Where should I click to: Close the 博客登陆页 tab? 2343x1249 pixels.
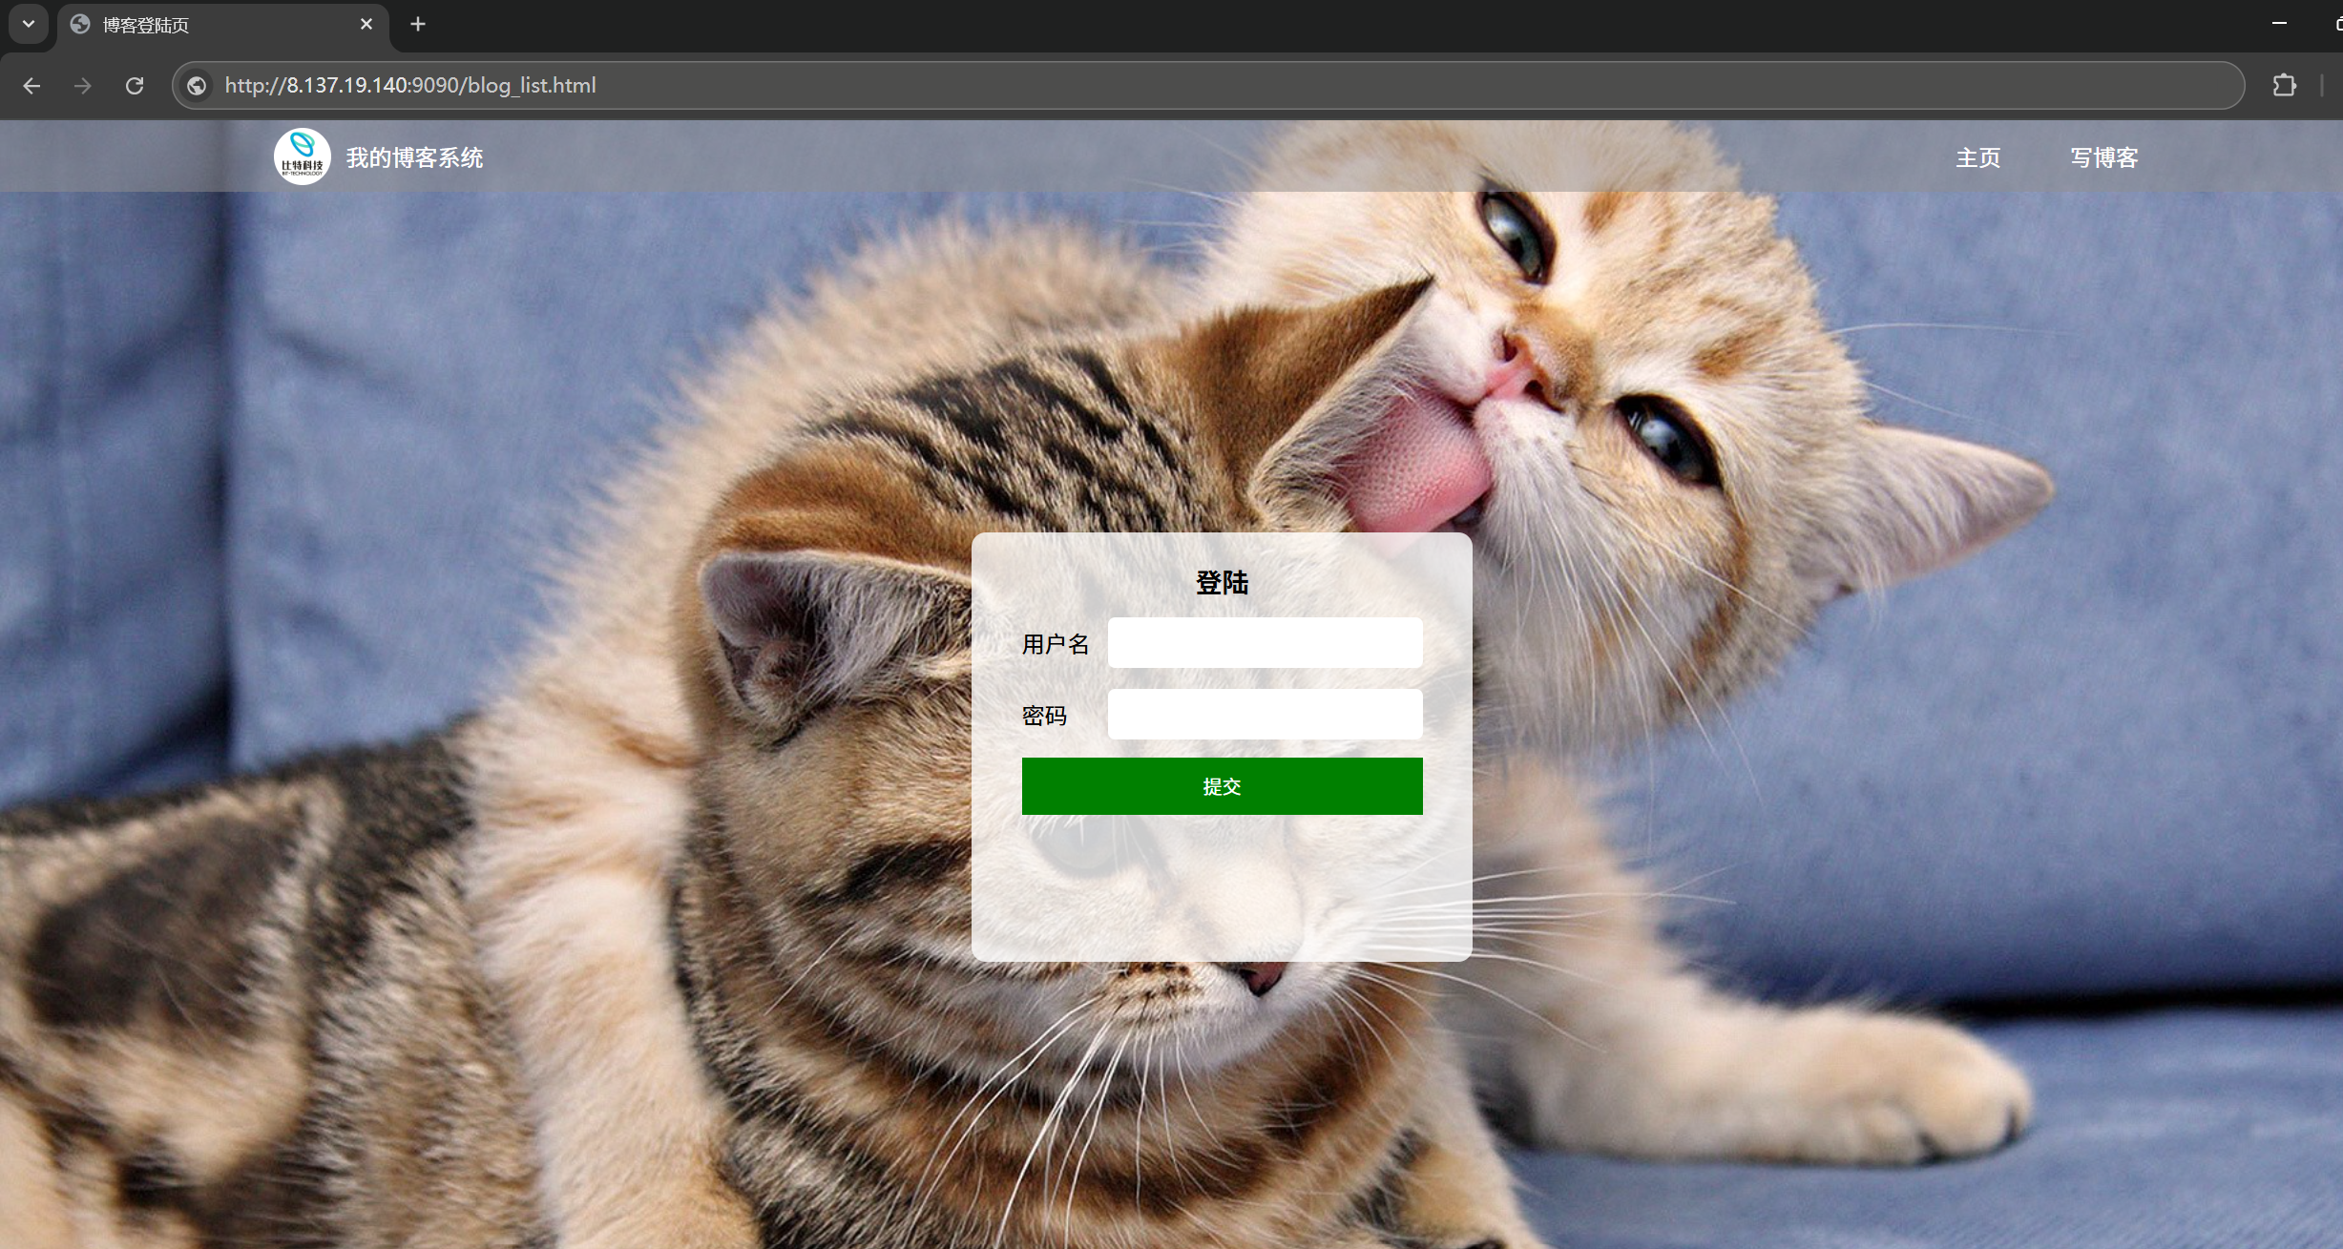tap(366, 25)
